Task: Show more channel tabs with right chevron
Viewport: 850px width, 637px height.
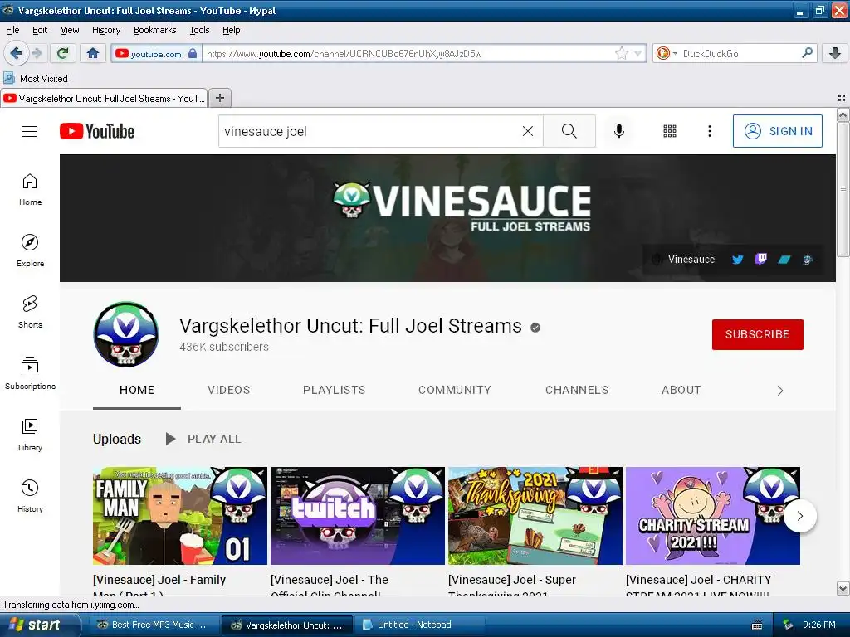Action: pyautogui.click(x=779, y=391)
